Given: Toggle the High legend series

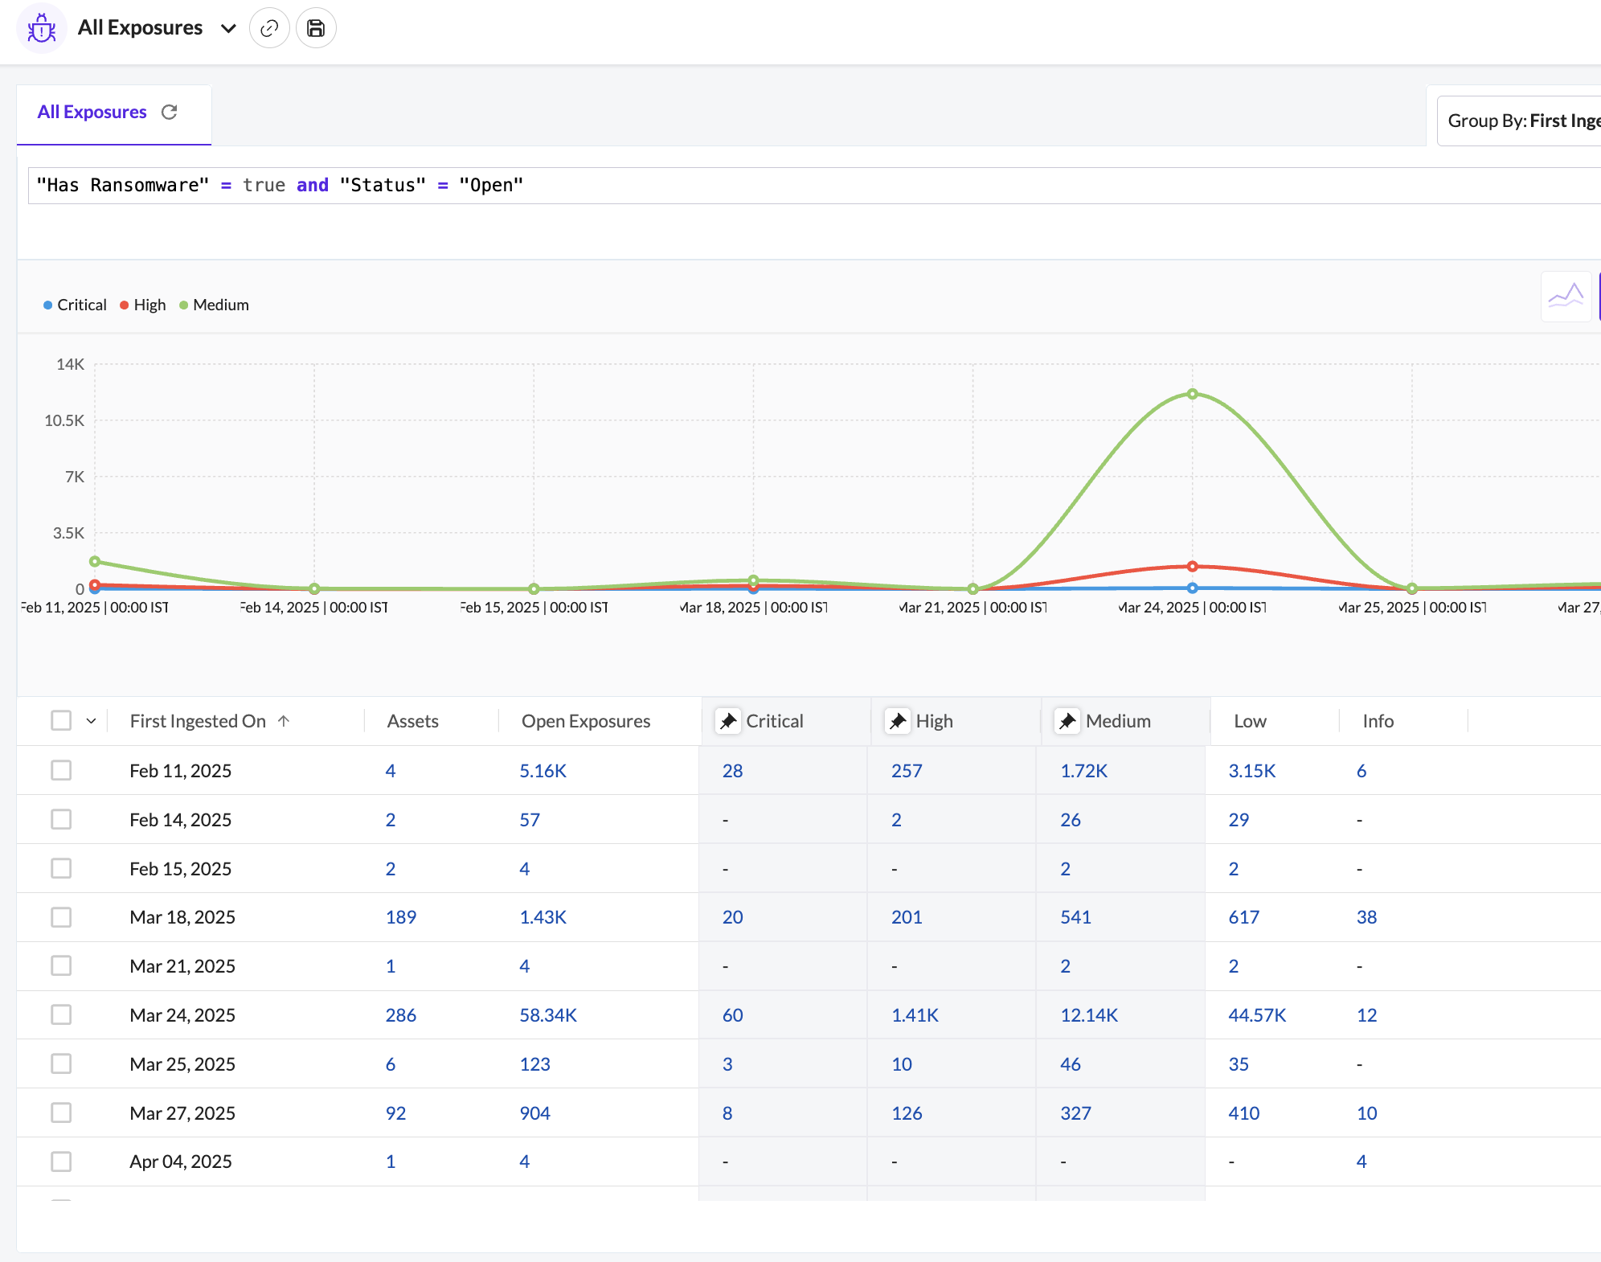Looking at the screenshot, I should pos(143,305).
